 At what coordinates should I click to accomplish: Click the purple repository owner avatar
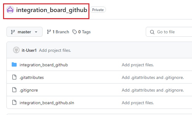pyautogui.click(x=10, y=10)
